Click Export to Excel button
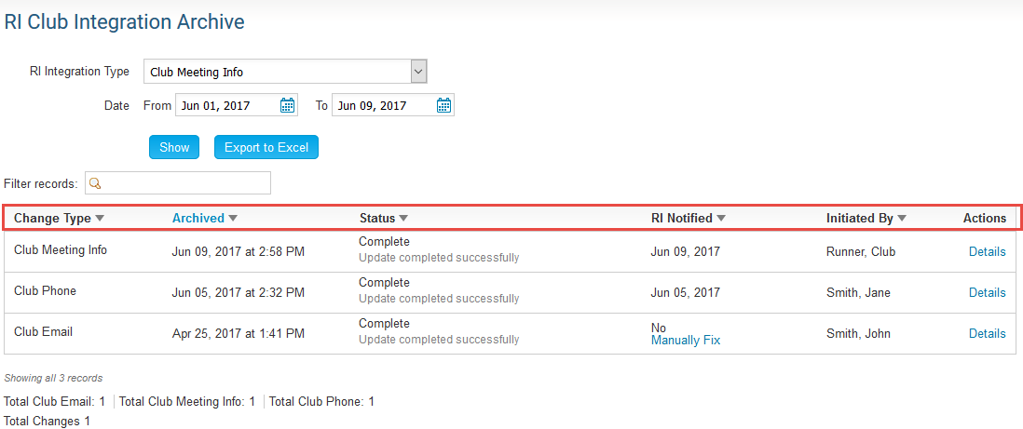The image size is (1023, 429). pos(266,147)
